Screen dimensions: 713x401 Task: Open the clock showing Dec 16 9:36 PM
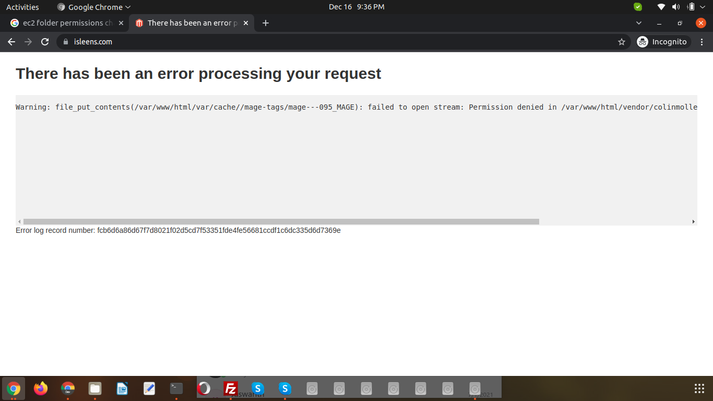pyautogui.click(x=356, y=7)
